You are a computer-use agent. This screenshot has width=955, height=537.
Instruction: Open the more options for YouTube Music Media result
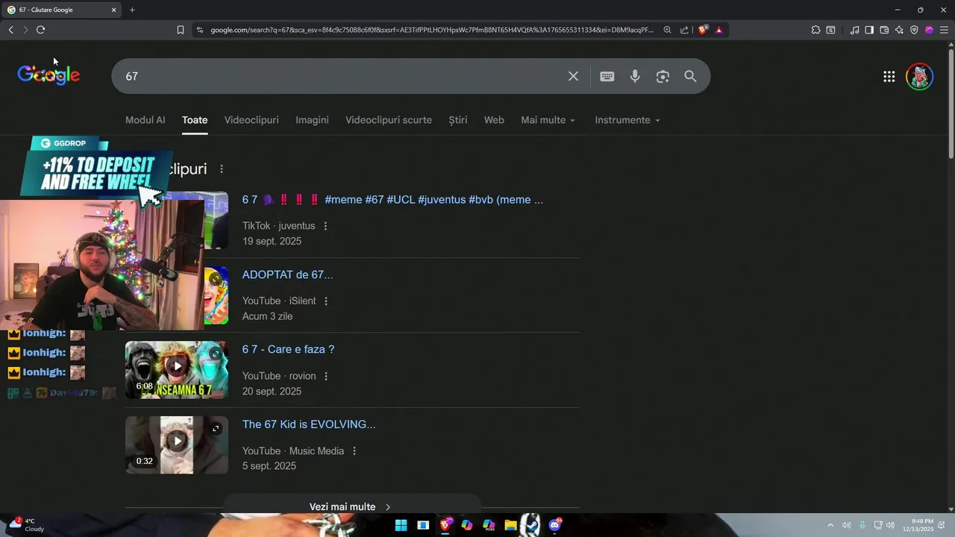tap(354, 451)
